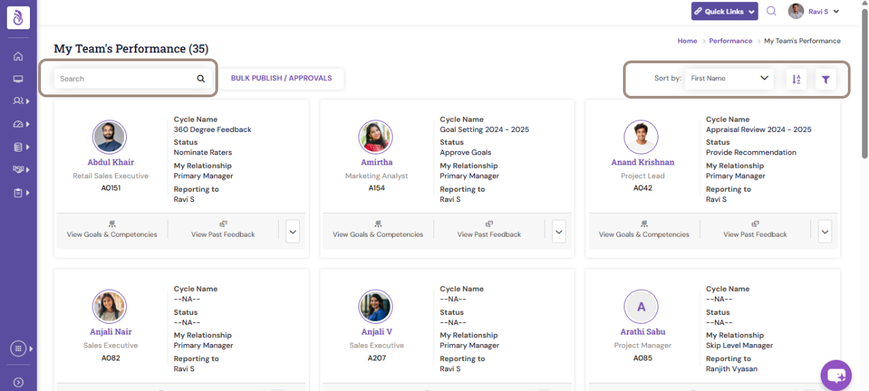Click 'Nominate Raters' status text
Image resolution: width=869 pixels, height=391 pixels.
tap(203, 152)
